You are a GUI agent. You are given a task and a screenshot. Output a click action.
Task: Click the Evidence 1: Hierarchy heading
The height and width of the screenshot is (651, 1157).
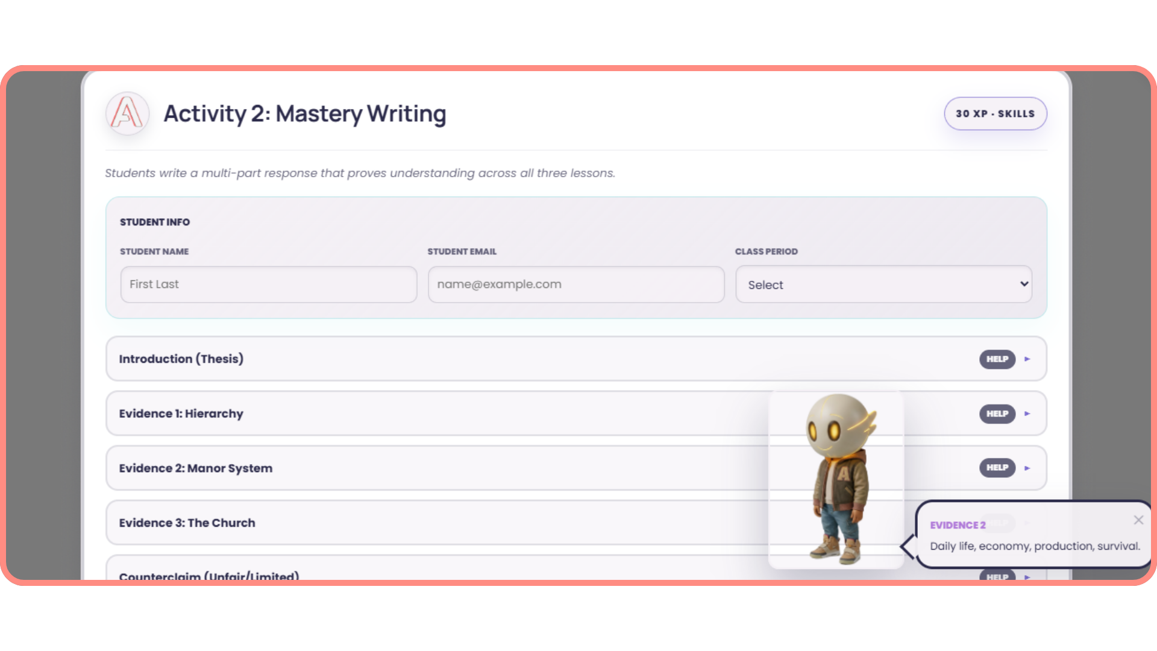pyautogui.click(x=181, y=414)
